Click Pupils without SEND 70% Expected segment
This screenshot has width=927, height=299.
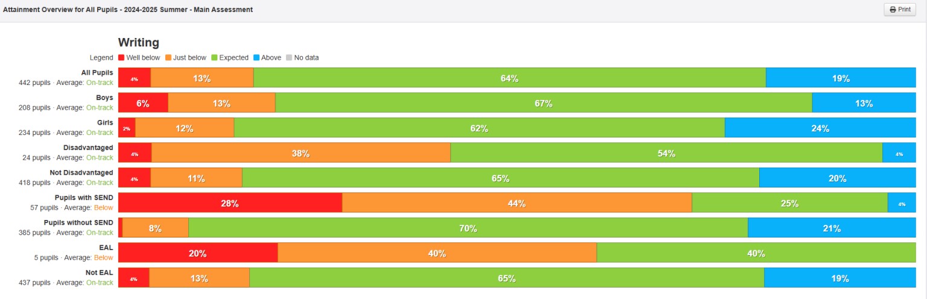tap(468, 228)
